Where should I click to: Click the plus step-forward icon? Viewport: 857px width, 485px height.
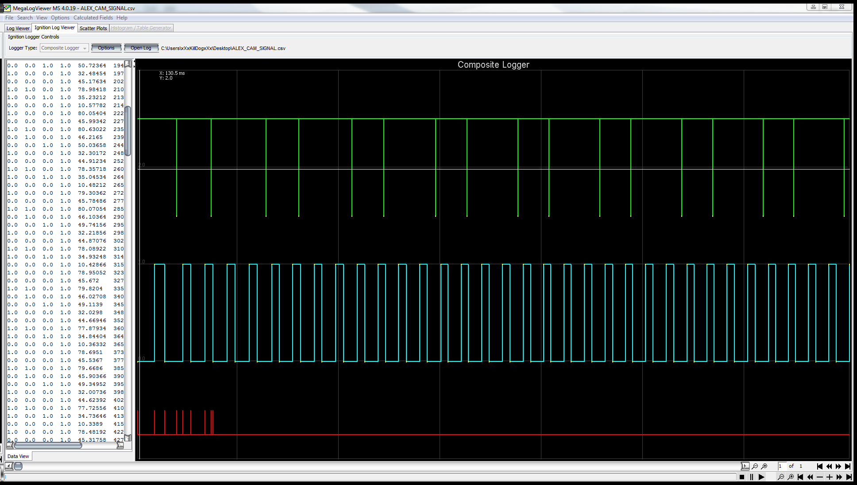830,477
